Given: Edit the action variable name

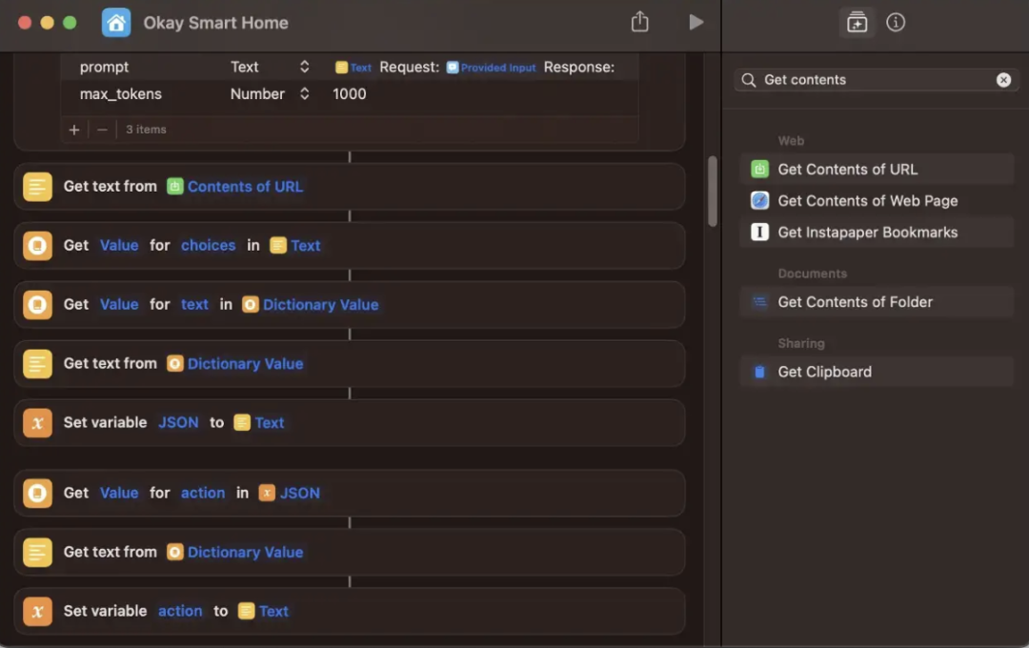Looking at the screenshot, I should coord(180,611).
